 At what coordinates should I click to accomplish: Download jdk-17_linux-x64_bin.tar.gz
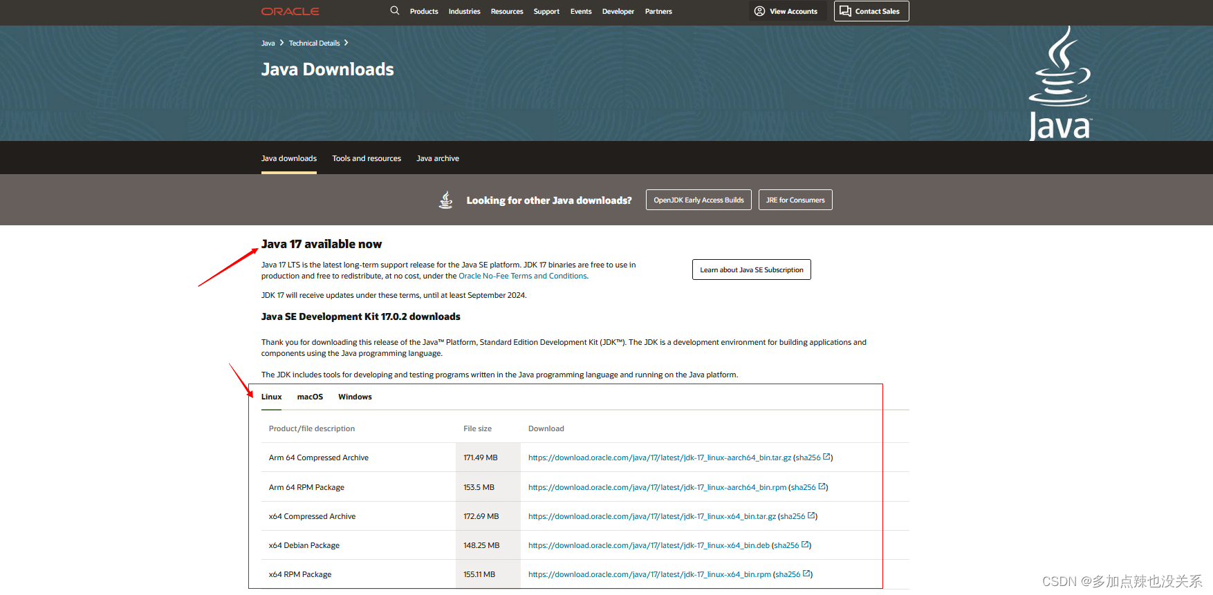tap(652, 516)
